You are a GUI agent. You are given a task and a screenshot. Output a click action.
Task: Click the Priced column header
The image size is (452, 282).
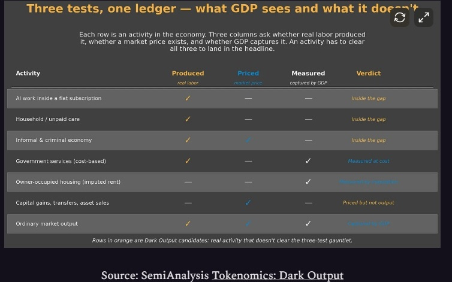pyautogui.click(x=248, y=73)
